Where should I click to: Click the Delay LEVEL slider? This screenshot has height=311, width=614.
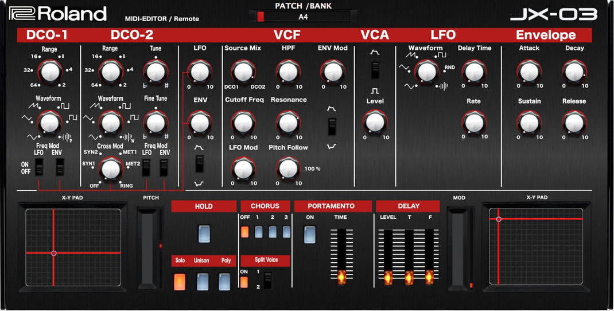pos(388,257)
